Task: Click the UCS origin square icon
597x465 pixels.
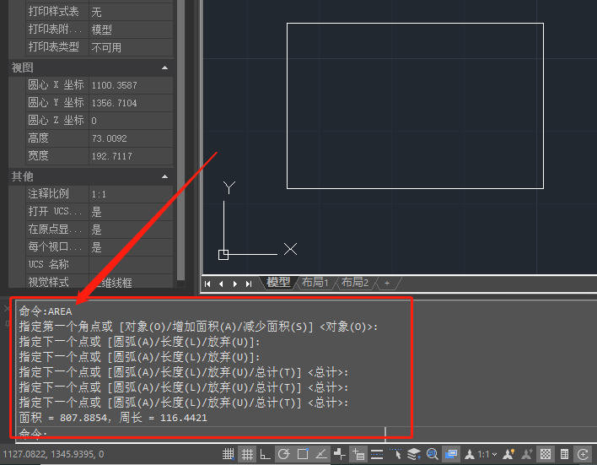Action: [223, 255]
